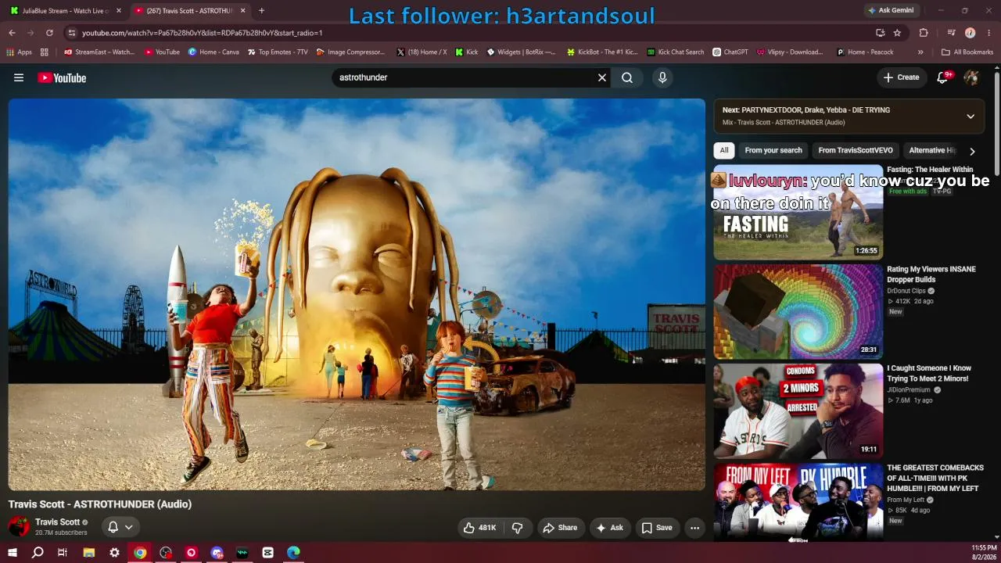
Task: Open Task View on the taskbar
Action: click(63, 552)
